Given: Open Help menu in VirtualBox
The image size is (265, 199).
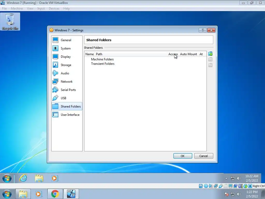Looking at the screenshot, I should pos(67,9).
